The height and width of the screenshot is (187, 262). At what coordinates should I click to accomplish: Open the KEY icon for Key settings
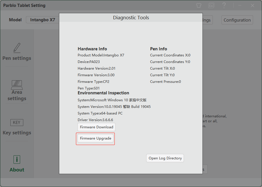coord(17,123)
